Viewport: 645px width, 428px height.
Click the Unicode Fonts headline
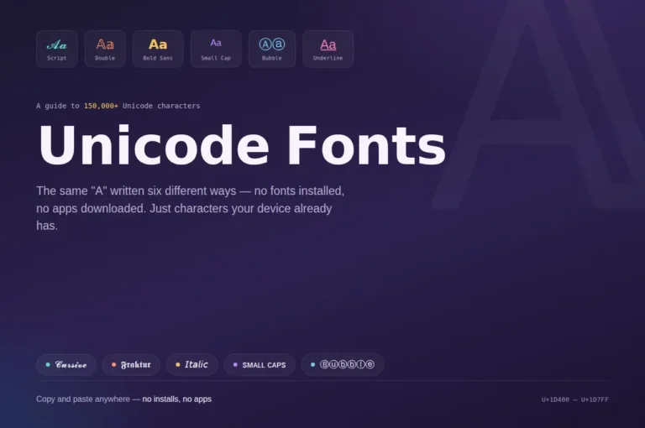pos(242,145)
